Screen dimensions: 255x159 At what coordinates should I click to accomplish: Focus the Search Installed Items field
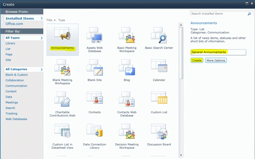pyautogui.click(x=219, y=13)
